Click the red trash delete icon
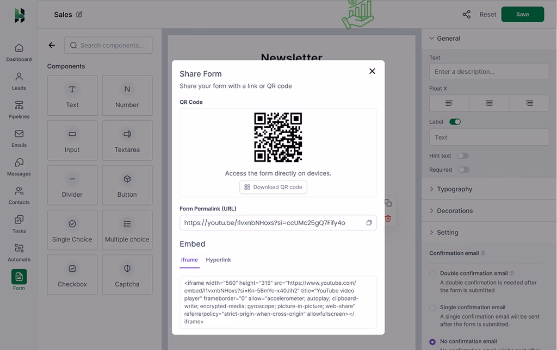557x350 pixels. 388,218
